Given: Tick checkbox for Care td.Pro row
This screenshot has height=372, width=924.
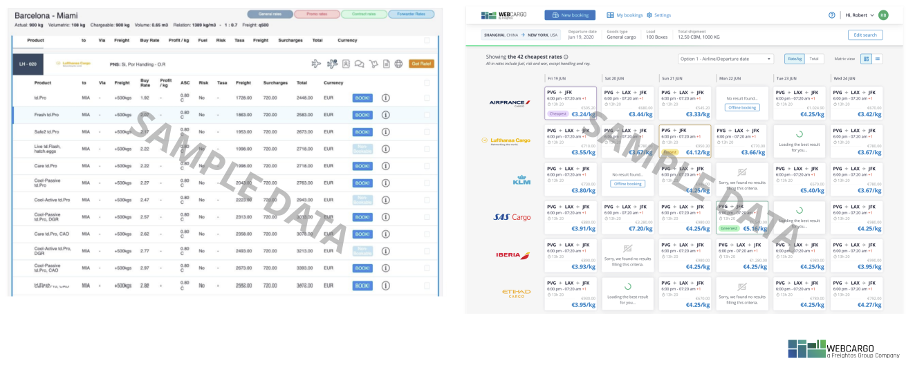Looking at the screenshot, I should tap(427, 166).
